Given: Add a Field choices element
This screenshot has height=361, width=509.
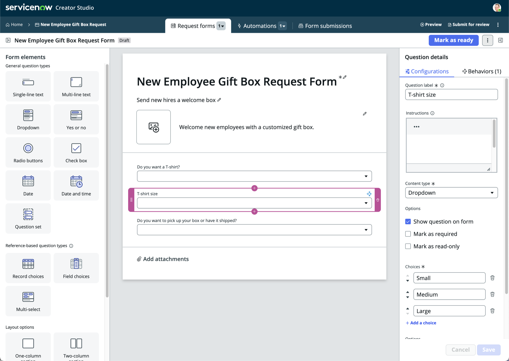Looking at the screenshot, I should coord(76,268).
